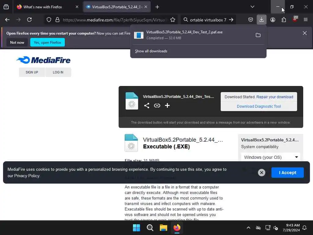Open Download Diagnostic Tool link

tap(259, 106)
